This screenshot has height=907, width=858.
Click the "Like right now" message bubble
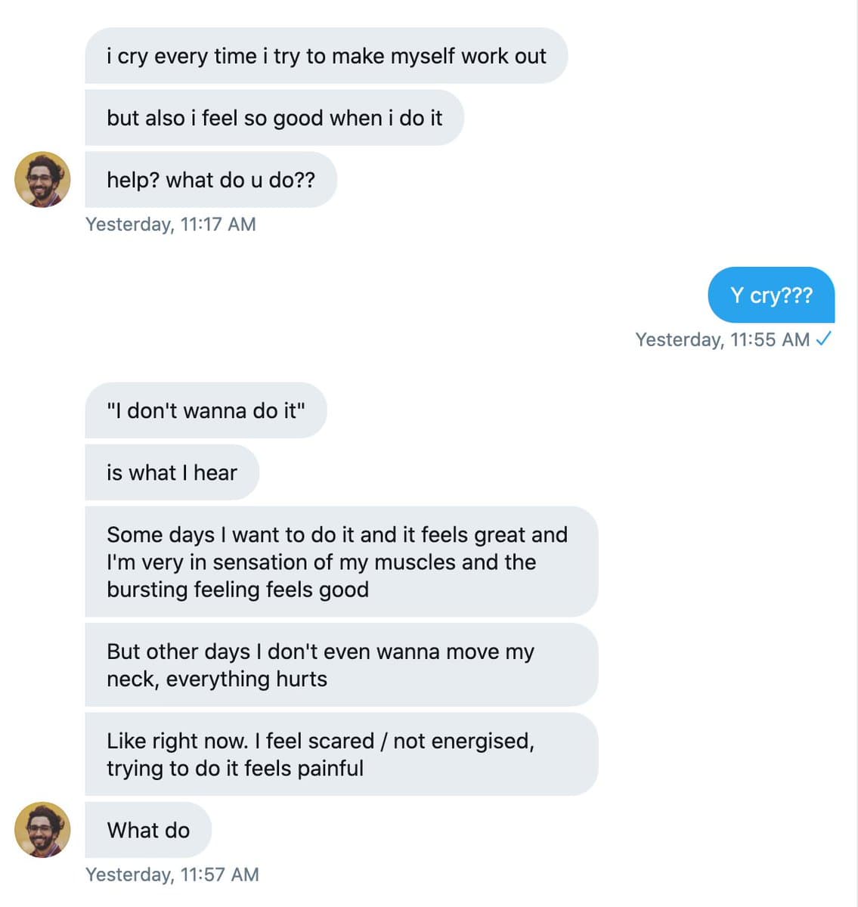[340, 754]
